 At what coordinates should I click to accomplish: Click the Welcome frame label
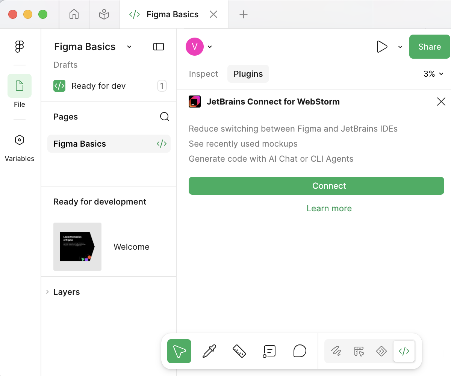coord(132,247)
